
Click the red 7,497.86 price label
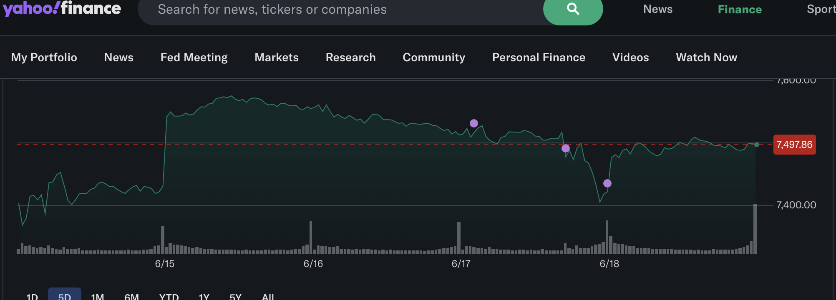click(x=795, y=145)
